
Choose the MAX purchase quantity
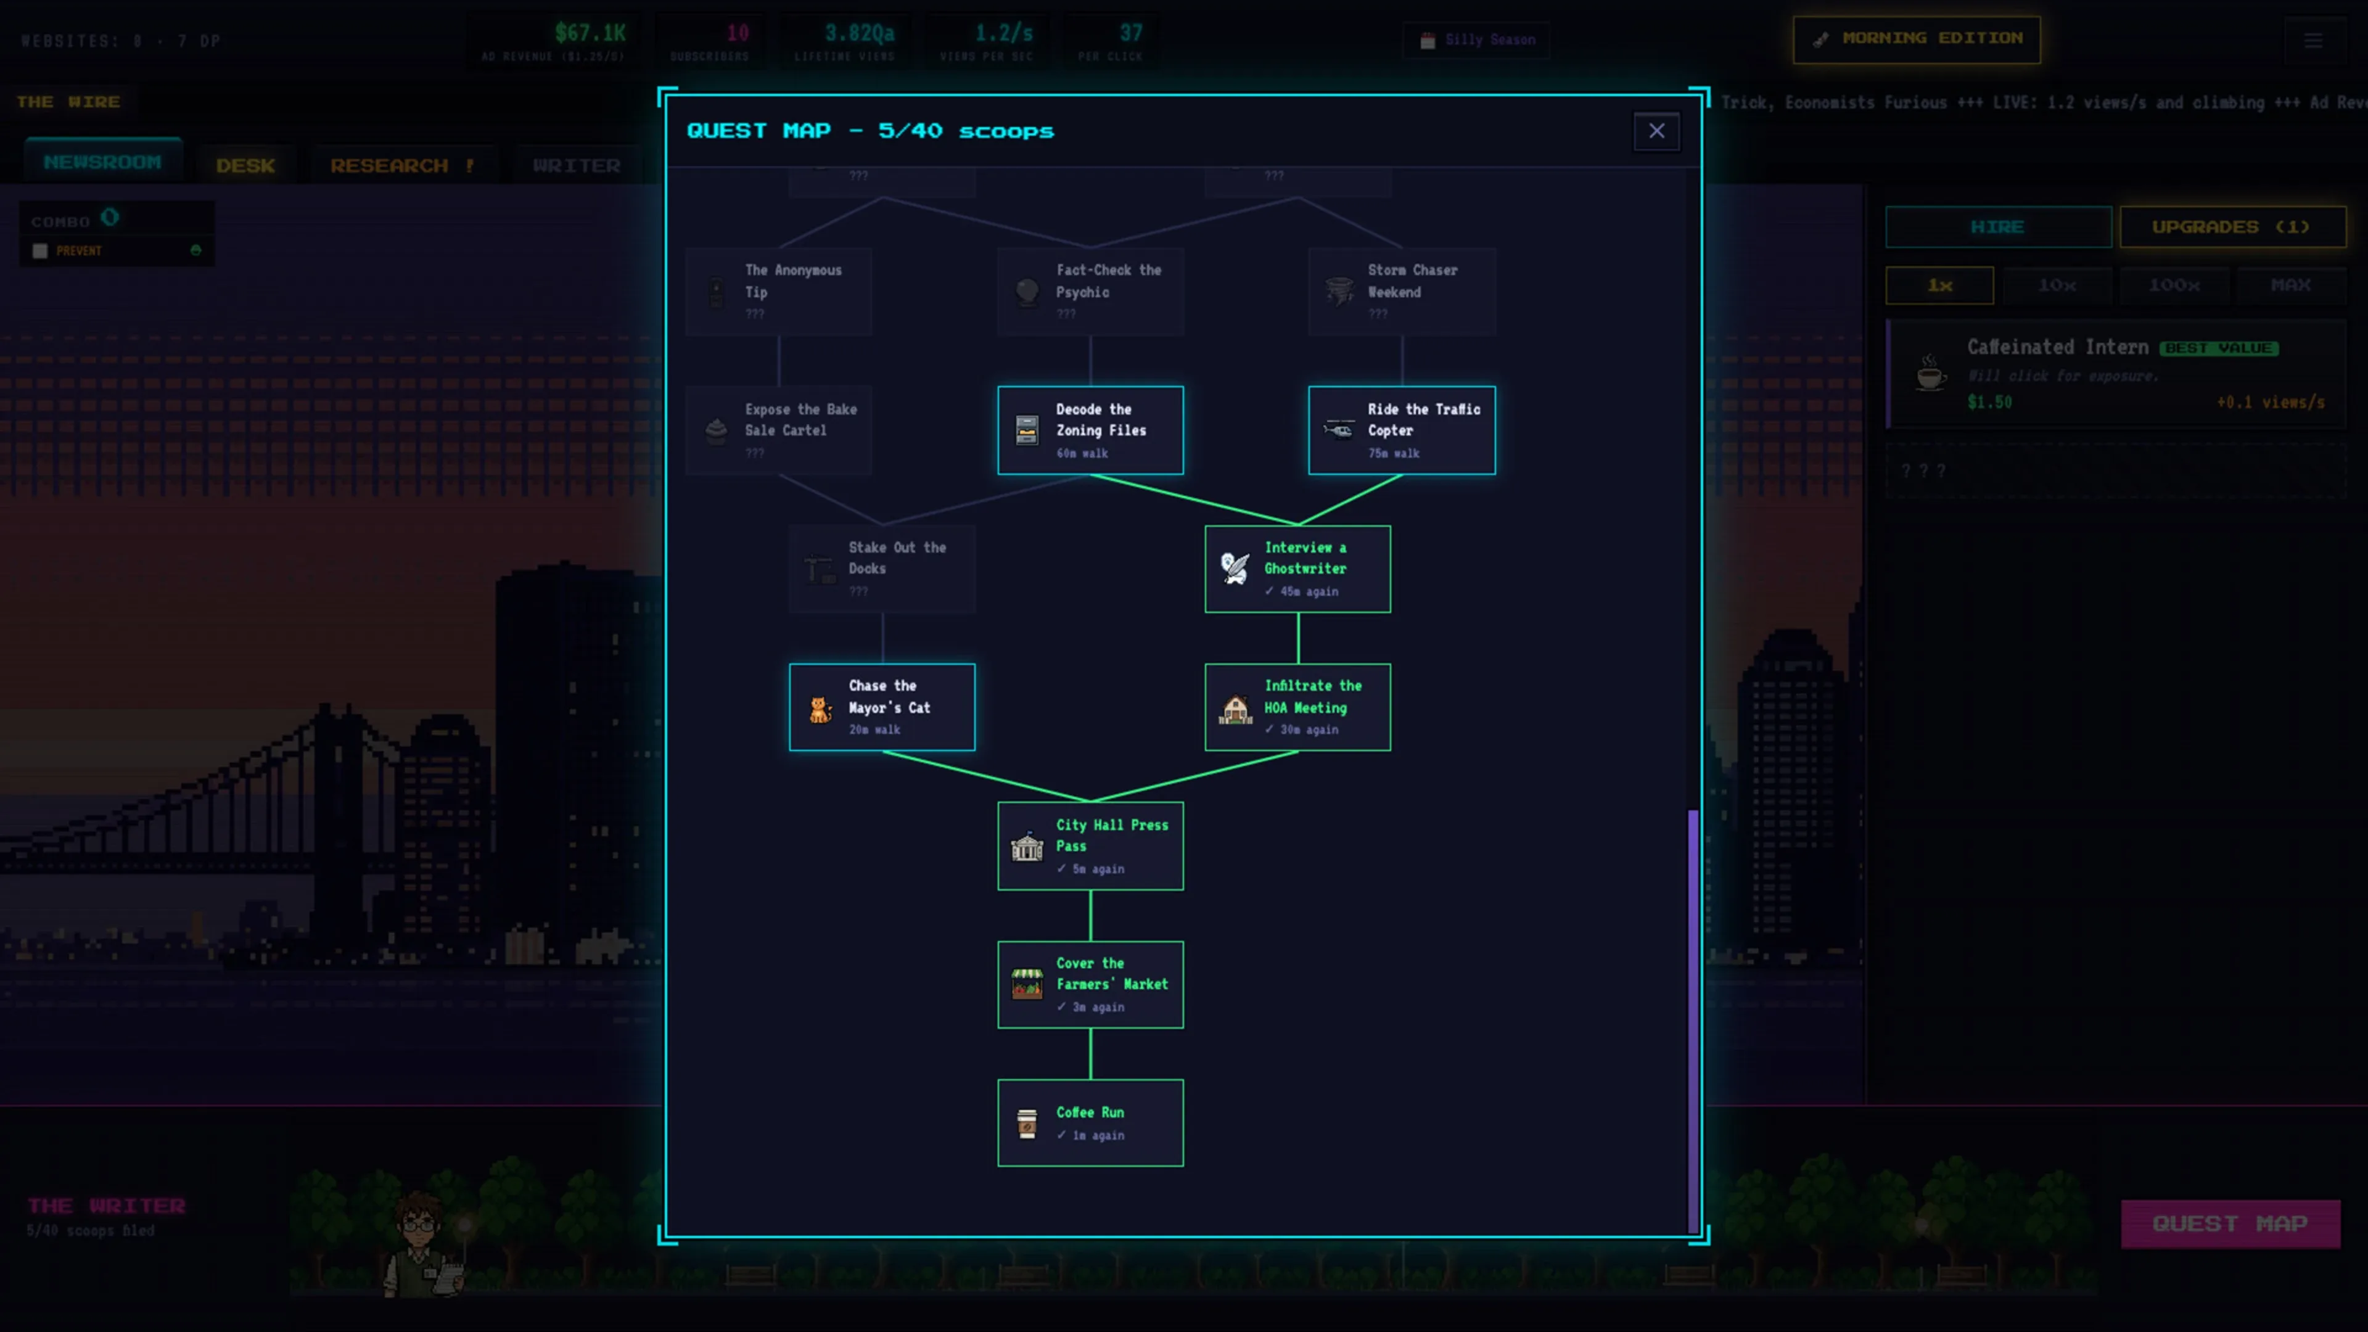coord(2291,285)
